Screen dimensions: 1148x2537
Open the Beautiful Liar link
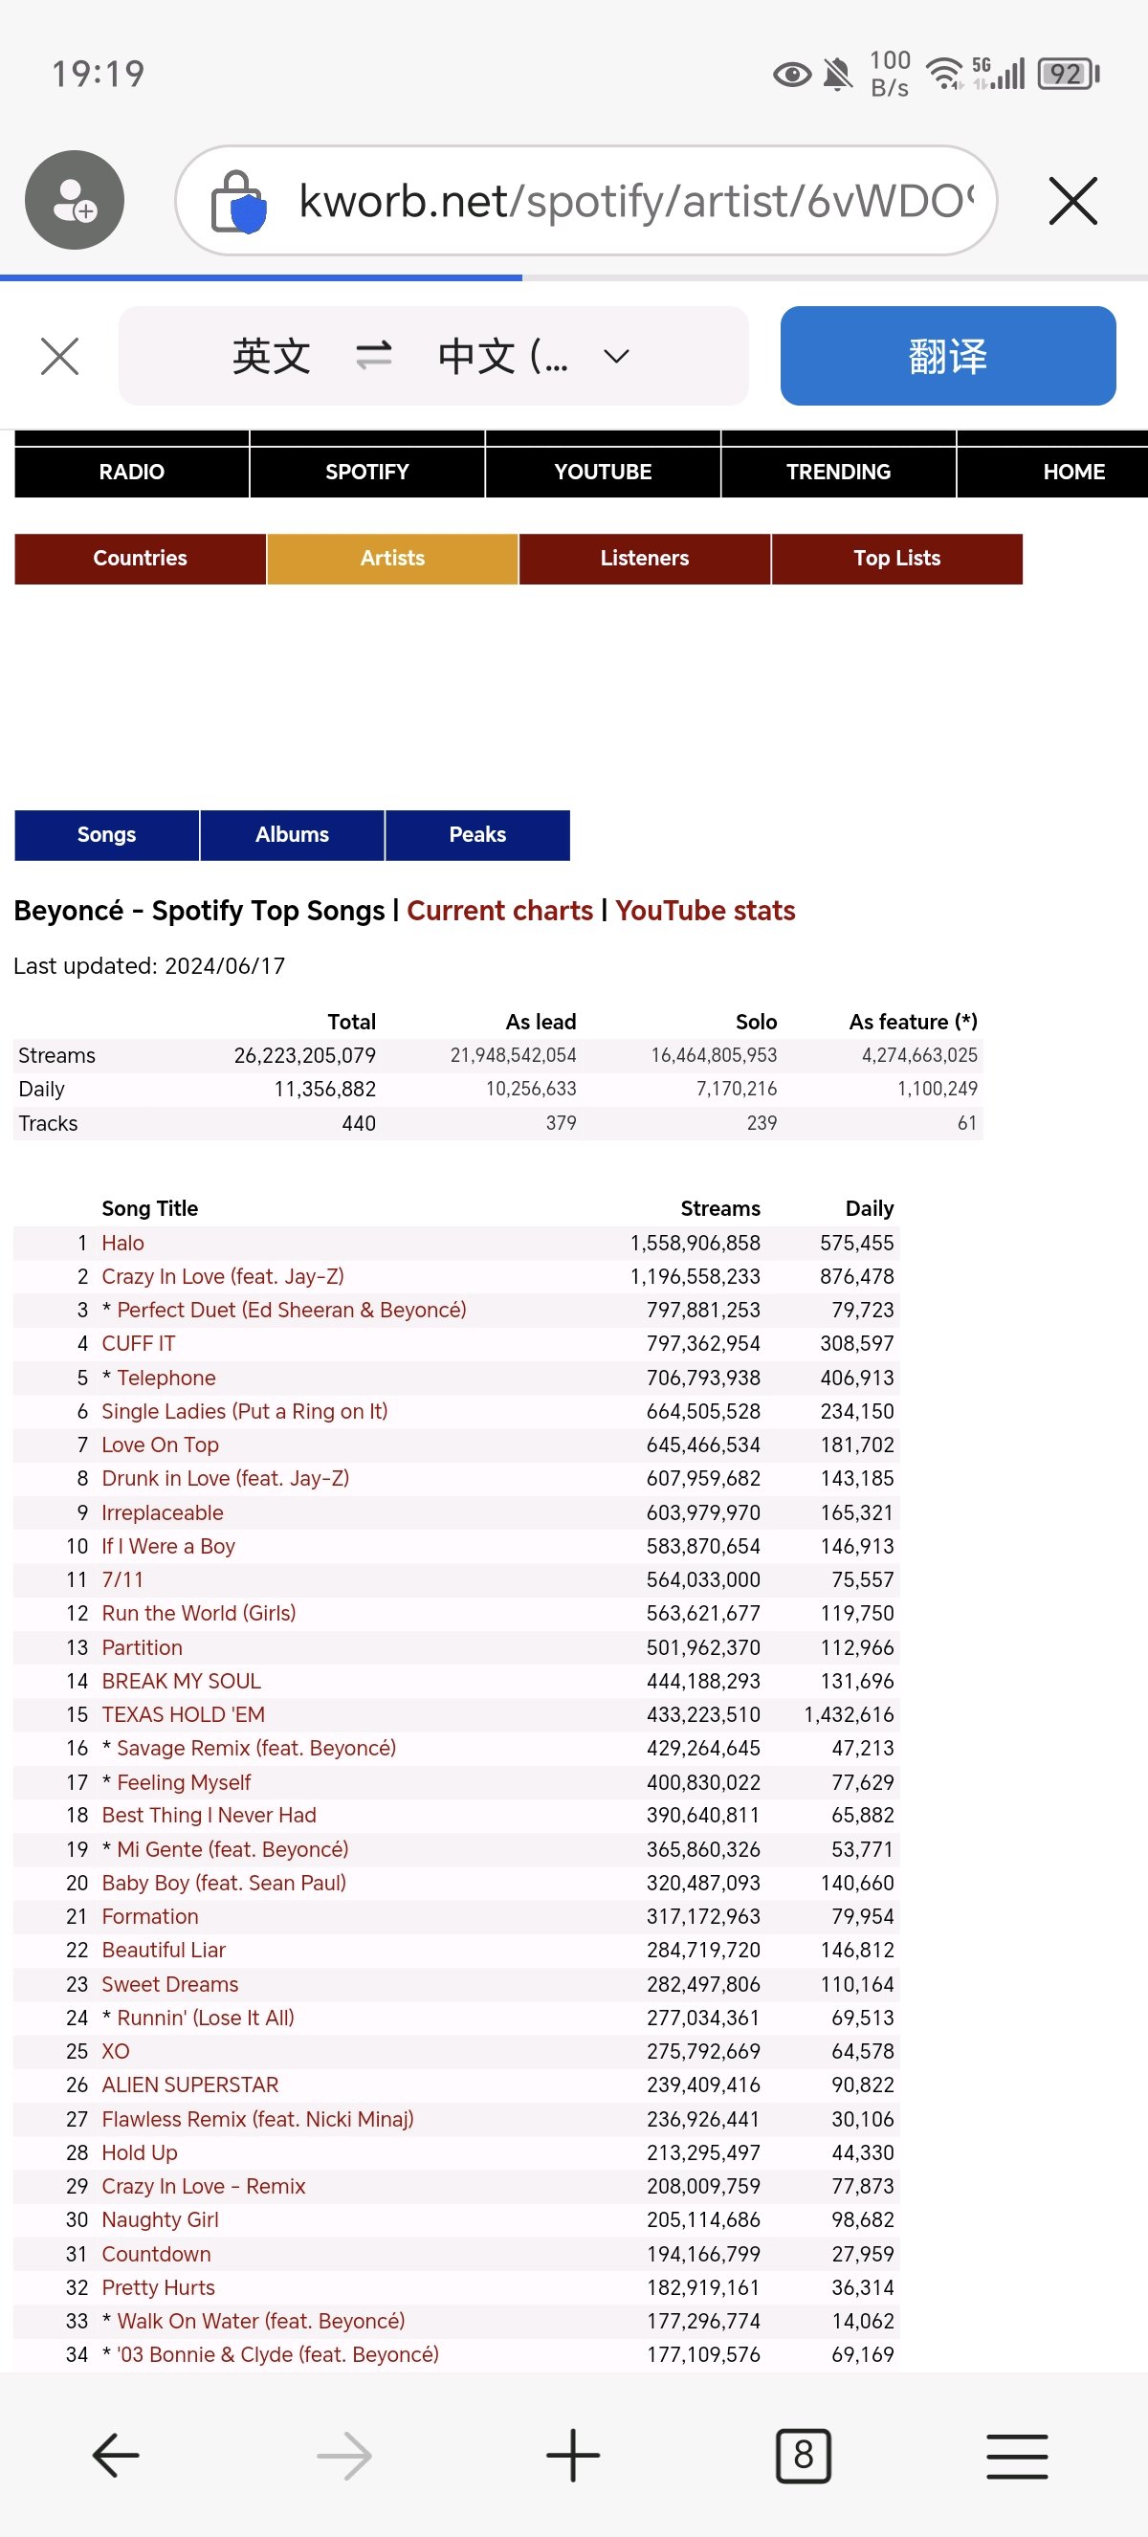pyautogui.click(x=164, y=1950)
